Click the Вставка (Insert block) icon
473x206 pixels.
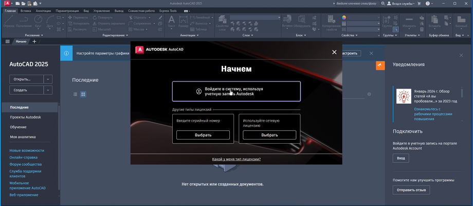point(287,22)
